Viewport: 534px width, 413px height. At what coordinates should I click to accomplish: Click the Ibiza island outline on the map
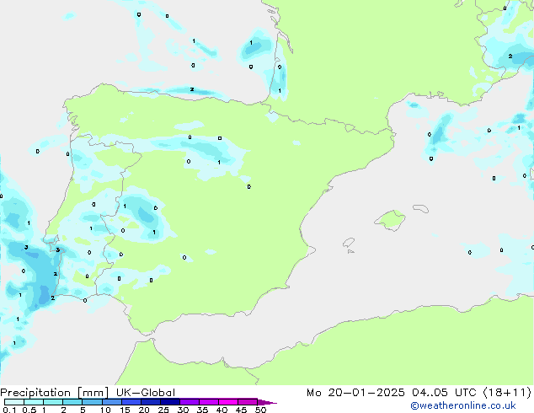349,243
